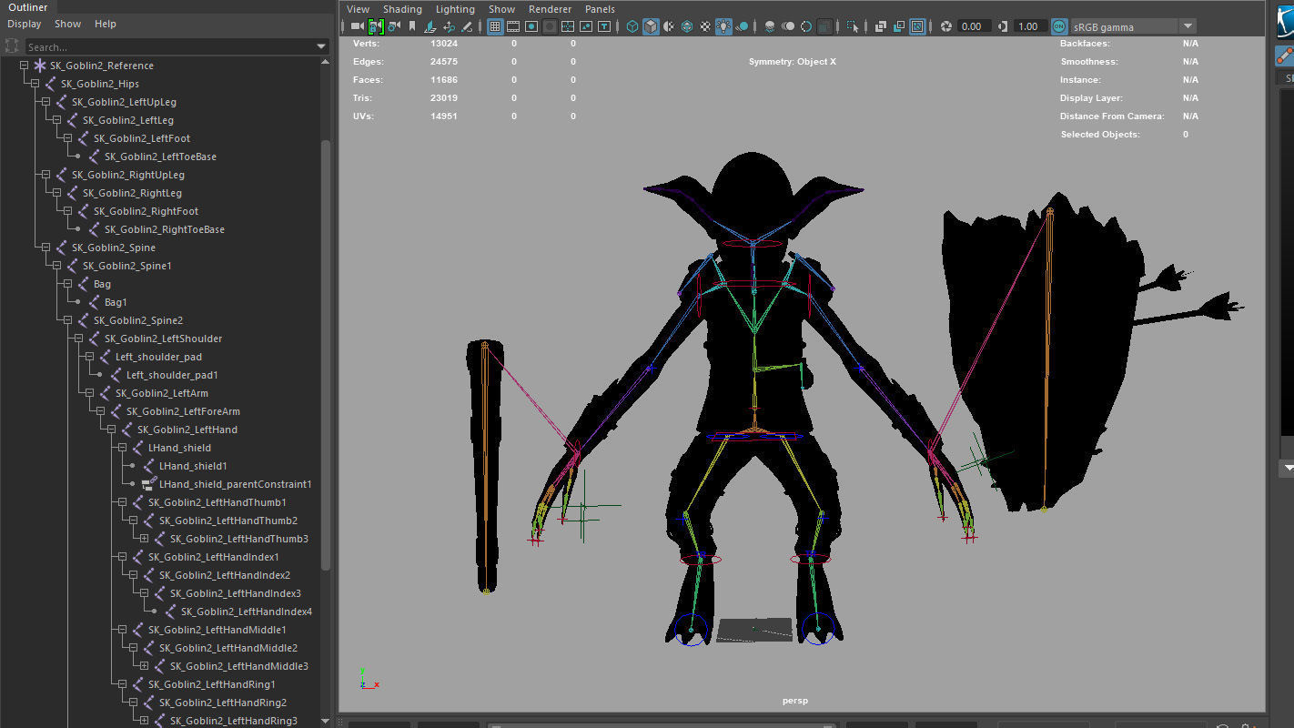The height and width of the screenshot is (728, 1294).
Task: Toggle viewport Grid display
Action: point(494,26)
